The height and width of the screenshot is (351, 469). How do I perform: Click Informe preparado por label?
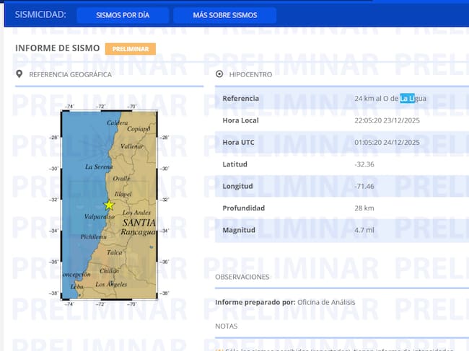coord(255,302)
